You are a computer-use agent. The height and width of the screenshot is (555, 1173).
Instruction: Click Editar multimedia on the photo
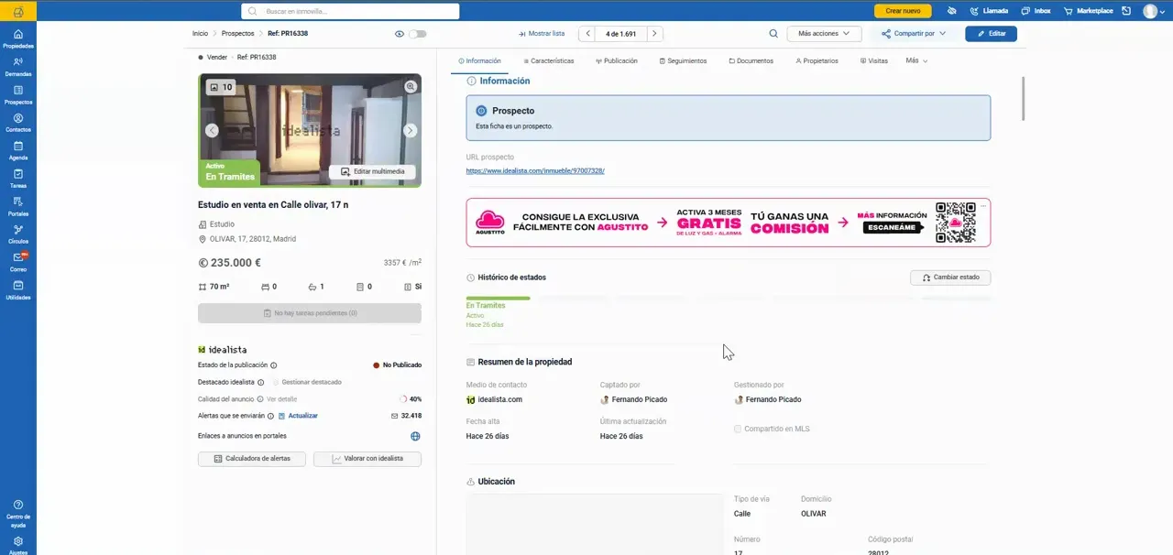click(x=372, y=171)
